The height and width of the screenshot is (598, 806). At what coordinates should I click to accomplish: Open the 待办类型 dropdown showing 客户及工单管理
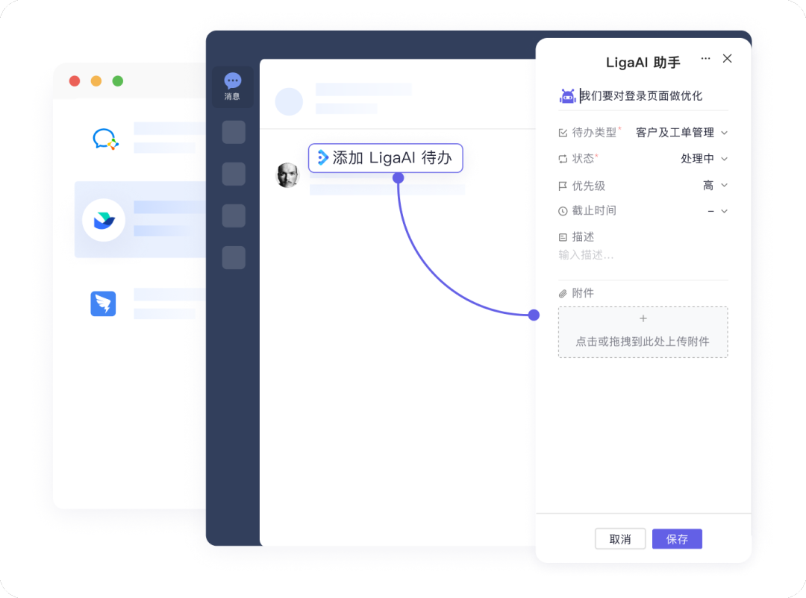[x=679, y=132]
